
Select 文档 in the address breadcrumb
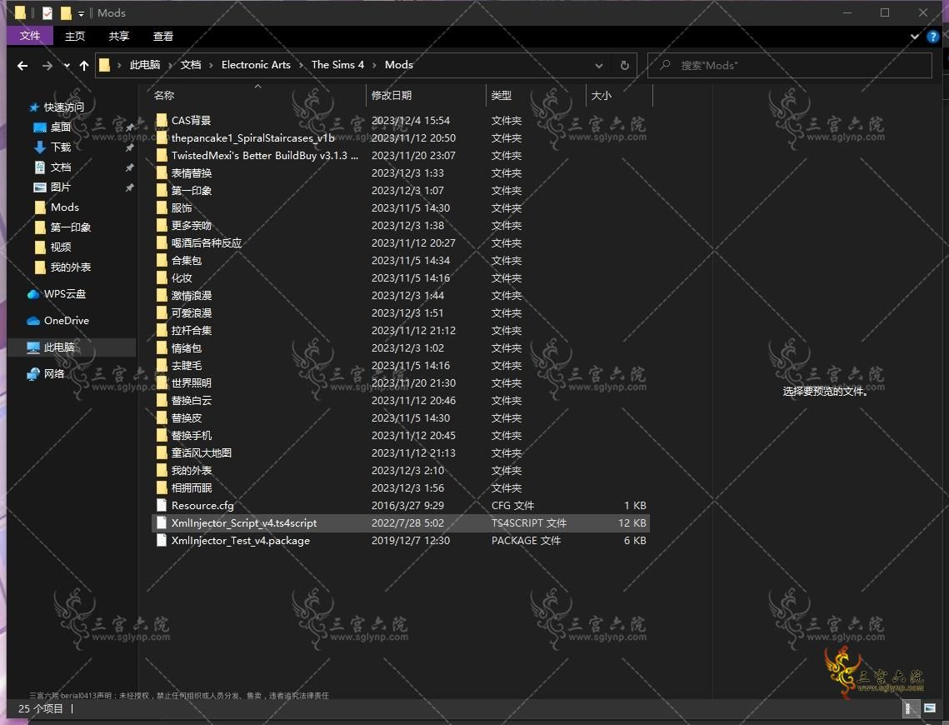(191, 65)
